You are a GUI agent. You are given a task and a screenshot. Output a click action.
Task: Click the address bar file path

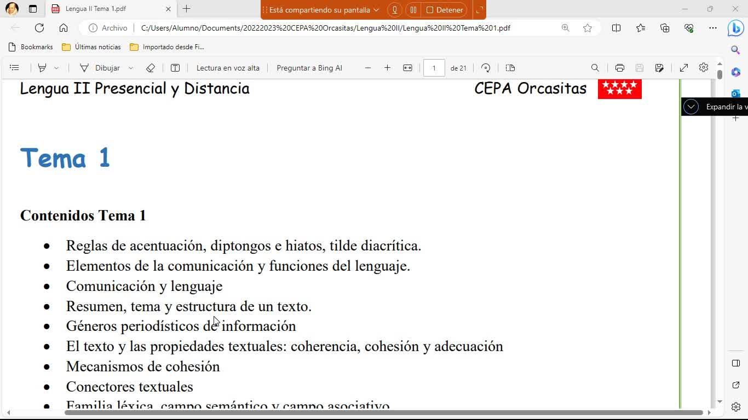point(325,28)
